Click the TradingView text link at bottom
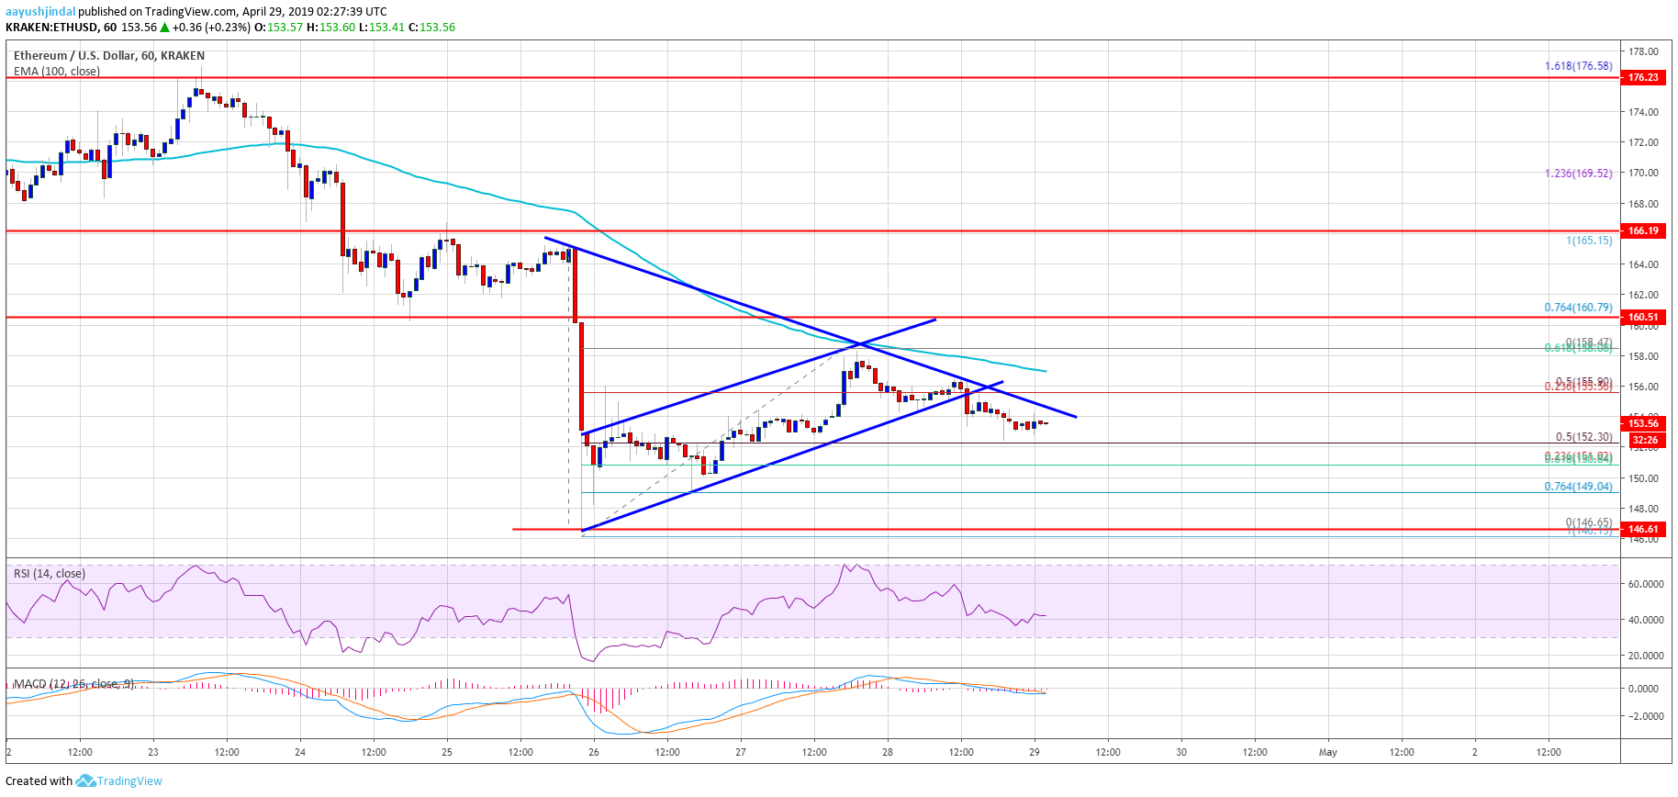Image resolution: width=1678 pixels, height=797 pixels. pos(129,780)
